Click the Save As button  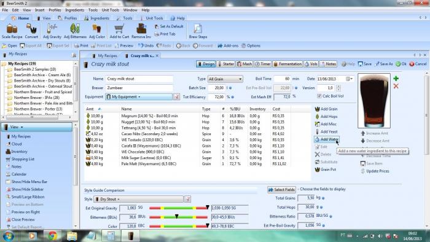384,64
